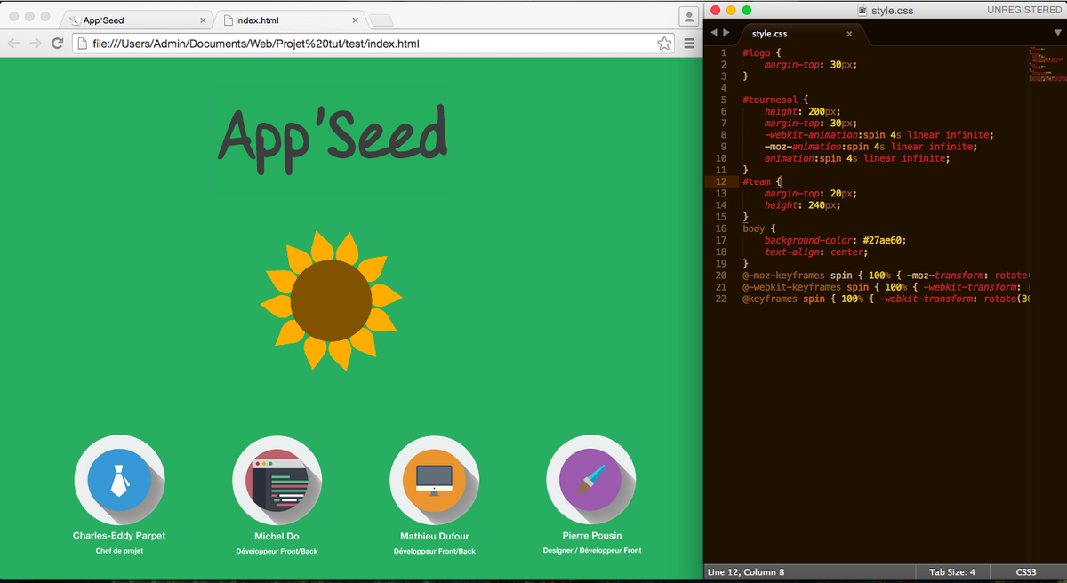Click the name Mathieu Dufour
This screenshot has height=583, width=1067.
(435, 536)
